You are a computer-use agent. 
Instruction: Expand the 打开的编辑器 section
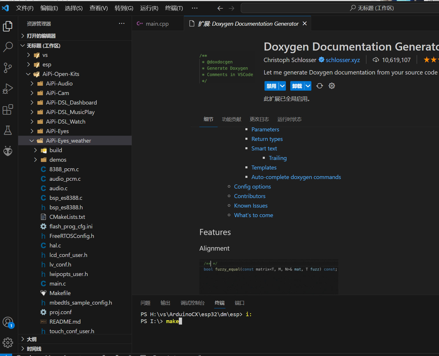point(75,36)
